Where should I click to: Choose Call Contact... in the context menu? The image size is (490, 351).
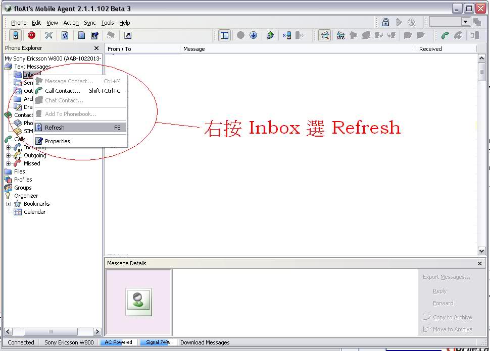80,91
